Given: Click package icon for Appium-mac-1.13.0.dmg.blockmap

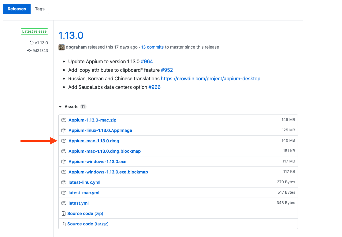Looking at the screenshot, I should click(64, 151).
